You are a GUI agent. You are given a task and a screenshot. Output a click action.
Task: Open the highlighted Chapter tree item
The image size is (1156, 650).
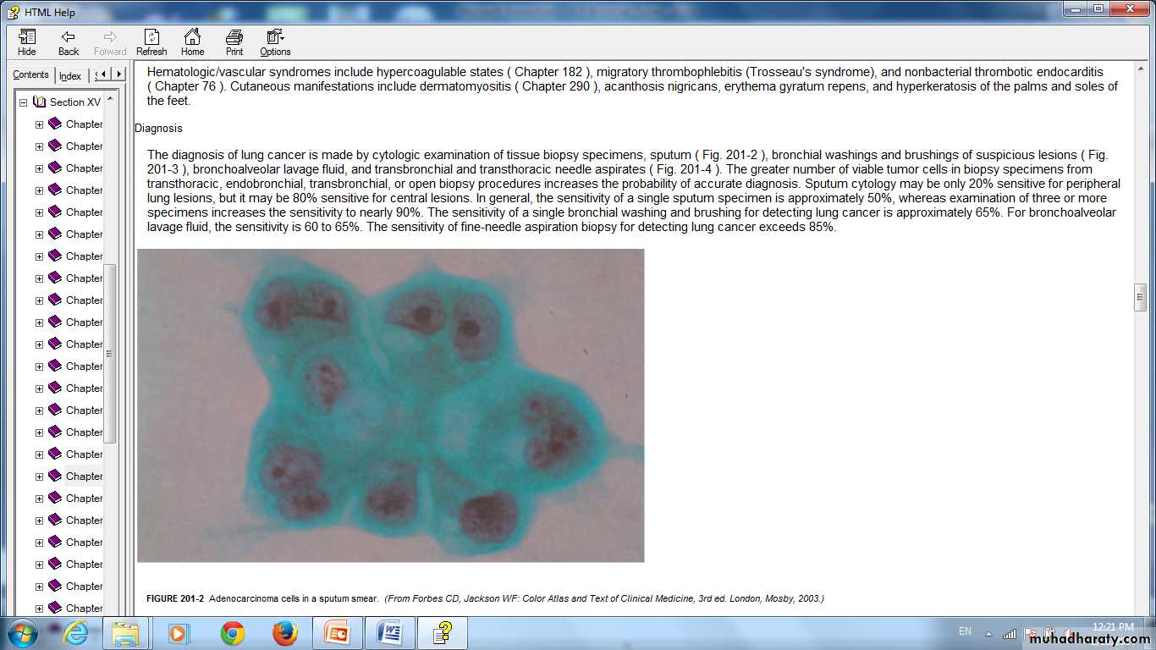(x=84, y=476)
